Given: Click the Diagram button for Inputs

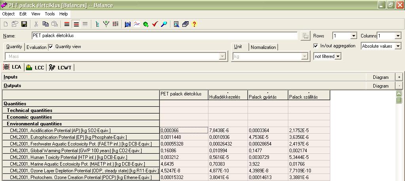Looking at the screenshot, I should 380,77.
